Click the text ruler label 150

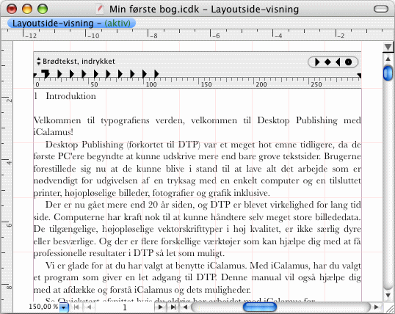click(206, 84)
